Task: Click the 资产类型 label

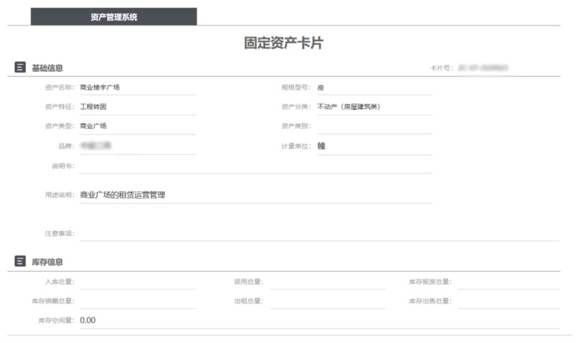Action: point(60,126)
